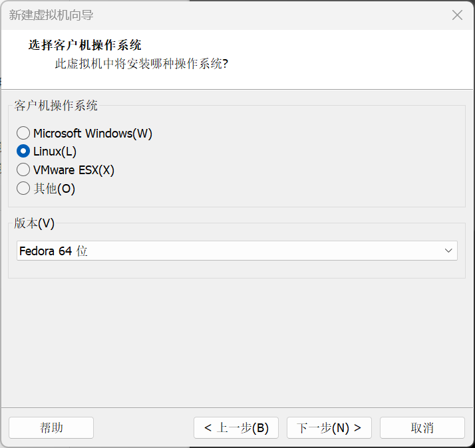Select the Microsoft Windows radio button

click(x=23, y=134)
